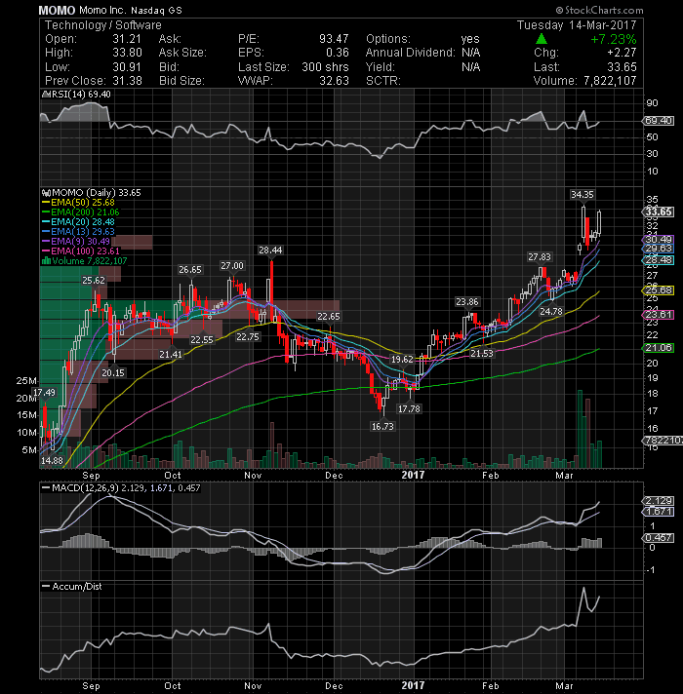Click the 34.35 peak price label

click(582, 194)
